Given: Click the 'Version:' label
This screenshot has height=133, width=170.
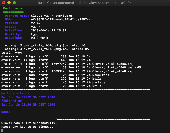Looking at the screenshot, I should coord(12,23).
